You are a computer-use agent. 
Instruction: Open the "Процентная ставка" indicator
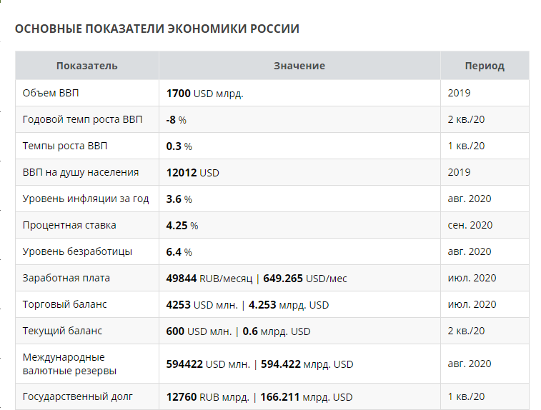point(69,225)
